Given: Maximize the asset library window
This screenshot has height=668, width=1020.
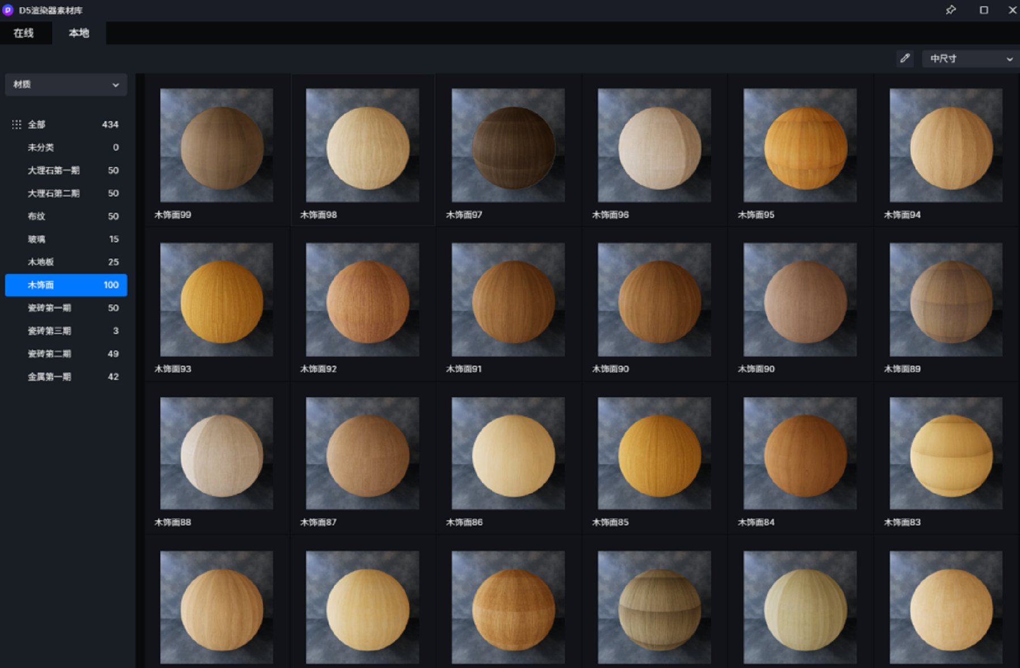Looking at the screenshot, I should (x=984, y=10).
